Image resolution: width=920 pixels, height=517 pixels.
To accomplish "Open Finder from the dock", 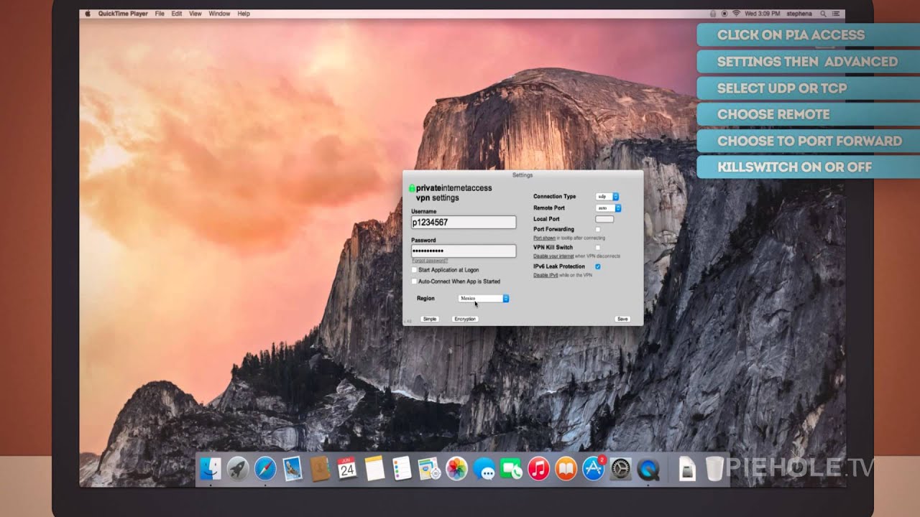I will [210, 470].
